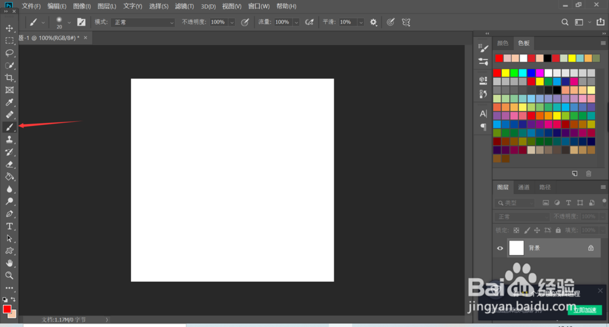Open the 模式 blend mode dropdown
The image size is (609, 327).
(x=143, y=22)
